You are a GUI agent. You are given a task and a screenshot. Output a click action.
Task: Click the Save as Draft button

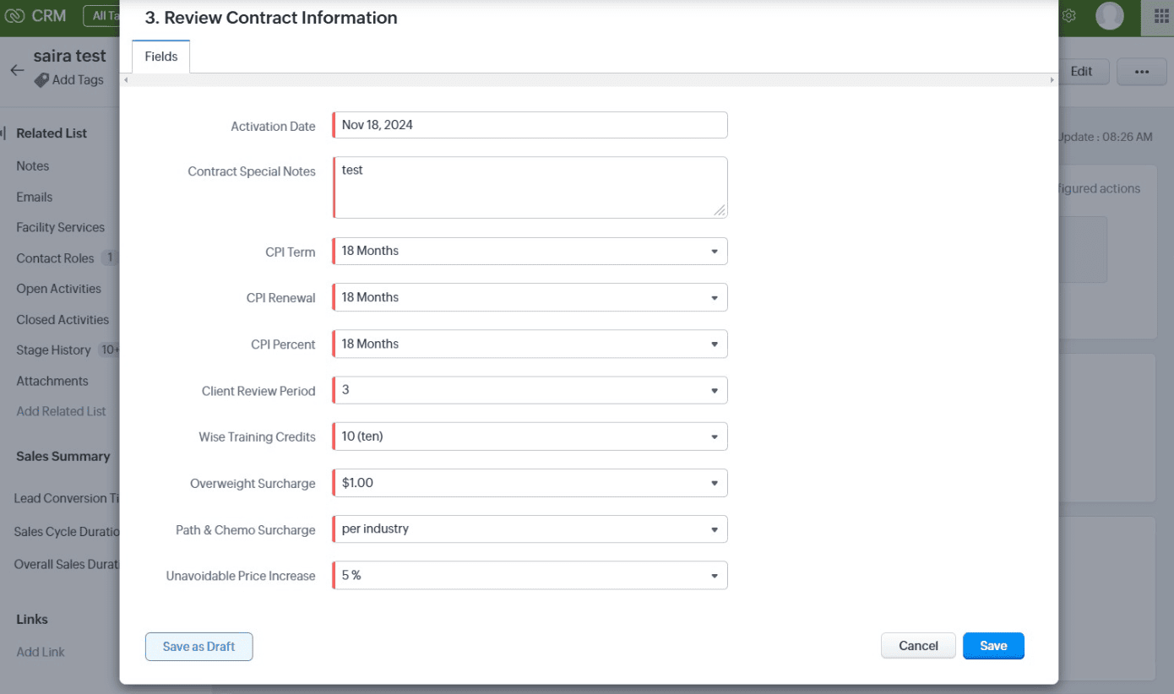click(198, 647)
